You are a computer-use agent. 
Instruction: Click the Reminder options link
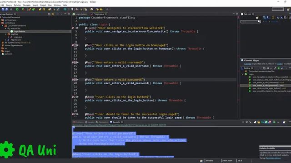coord(273,158)
